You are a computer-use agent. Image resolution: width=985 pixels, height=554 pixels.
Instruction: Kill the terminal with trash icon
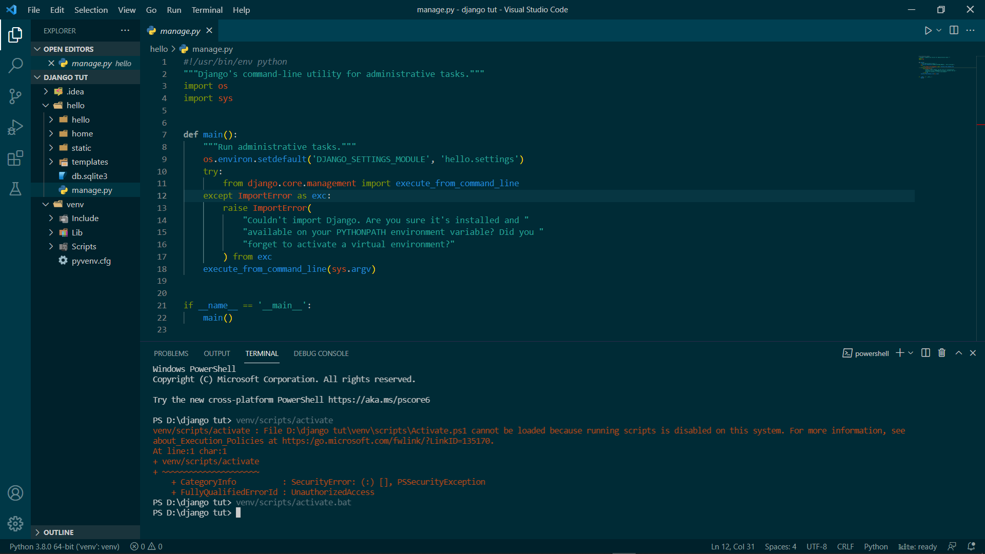click(942, 353)
